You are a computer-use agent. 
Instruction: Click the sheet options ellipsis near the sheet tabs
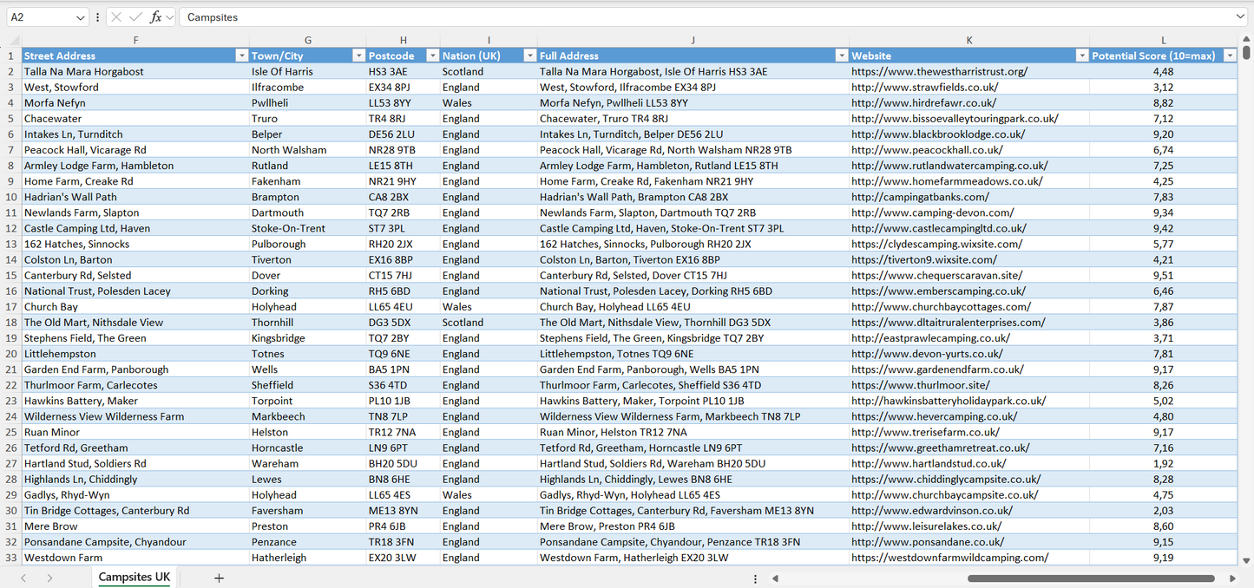pyautogui.click(x=755, y=578)
